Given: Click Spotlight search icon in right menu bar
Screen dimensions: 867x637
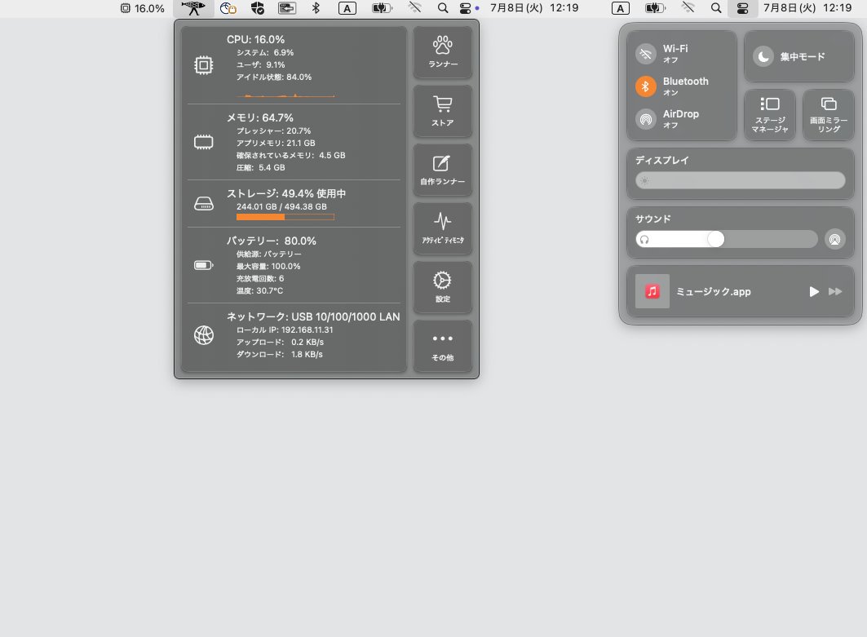Looking at the screenshot, I should click(x=716, y=8).
